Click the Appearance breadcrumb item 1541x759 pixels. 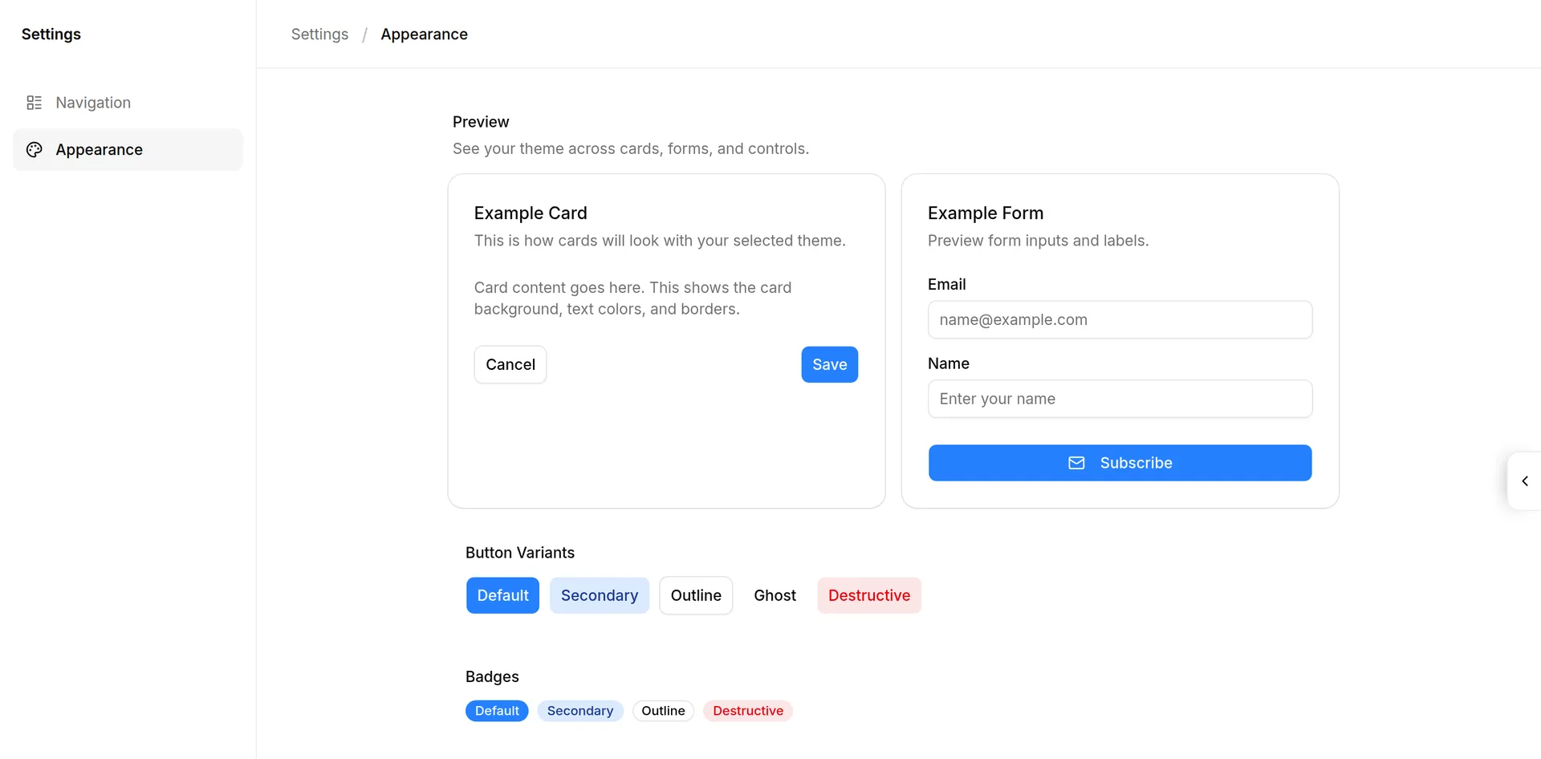click(424, 34)
